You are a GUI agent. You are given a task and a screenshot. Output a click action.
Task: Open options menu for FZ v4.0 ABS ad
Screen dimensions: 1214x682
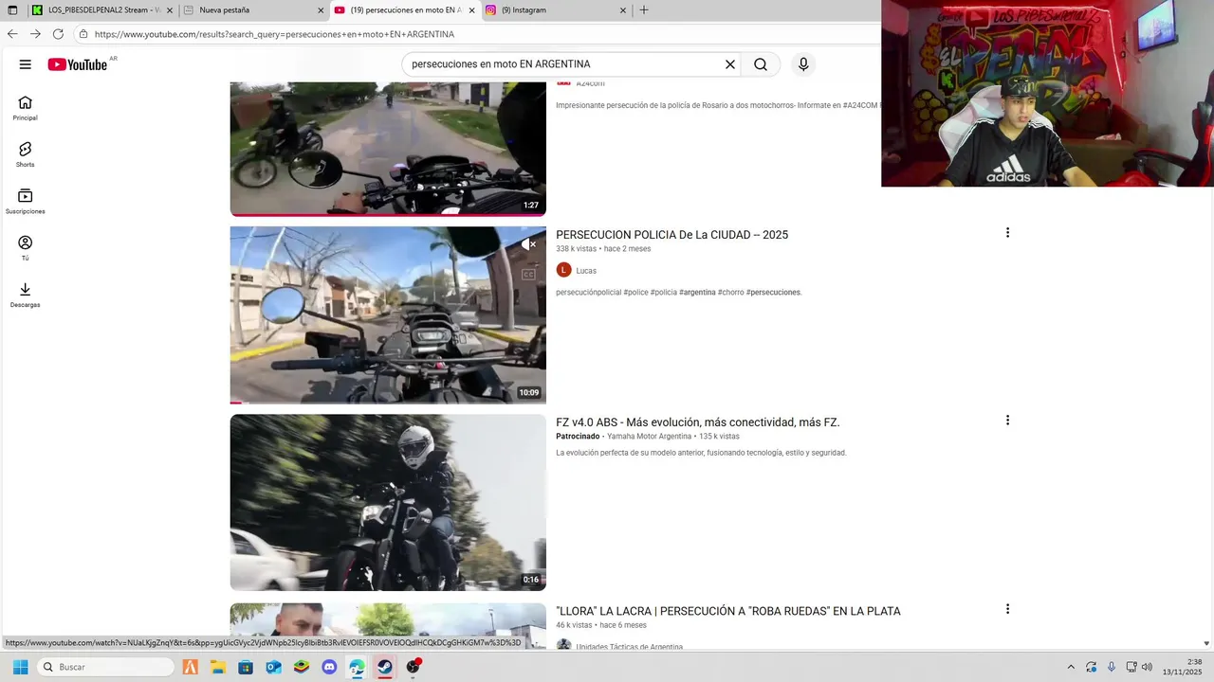point(1007,421)
